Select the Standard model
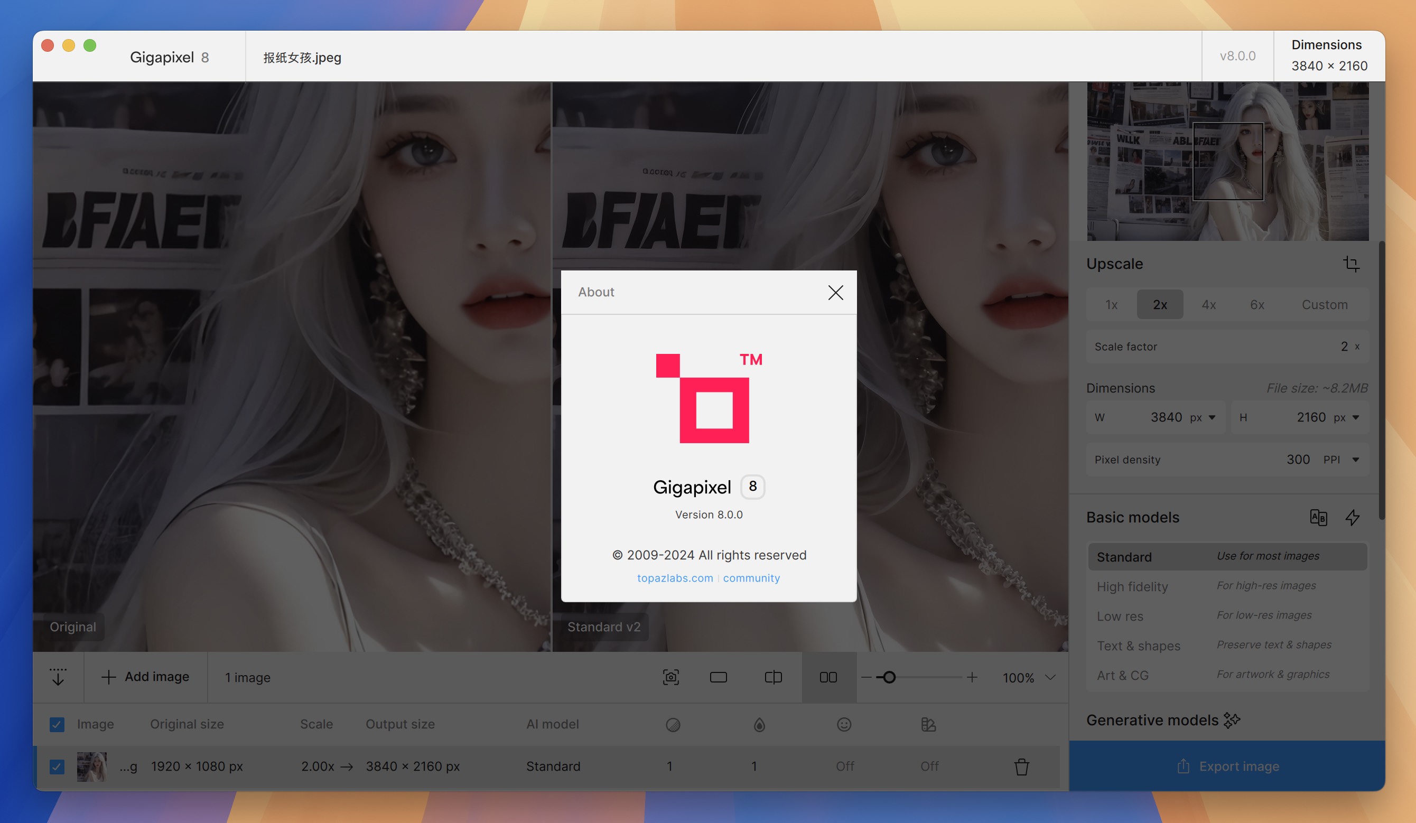1416x823 pixels. [x=1227, y=557]
